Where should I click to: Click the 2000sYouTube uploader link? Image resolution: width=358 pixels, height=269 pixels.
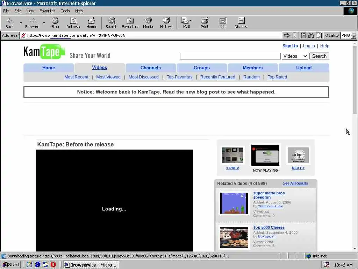coord(270,206)
